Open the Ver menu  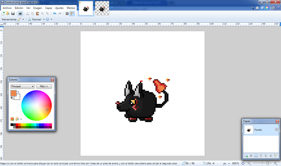28,8
